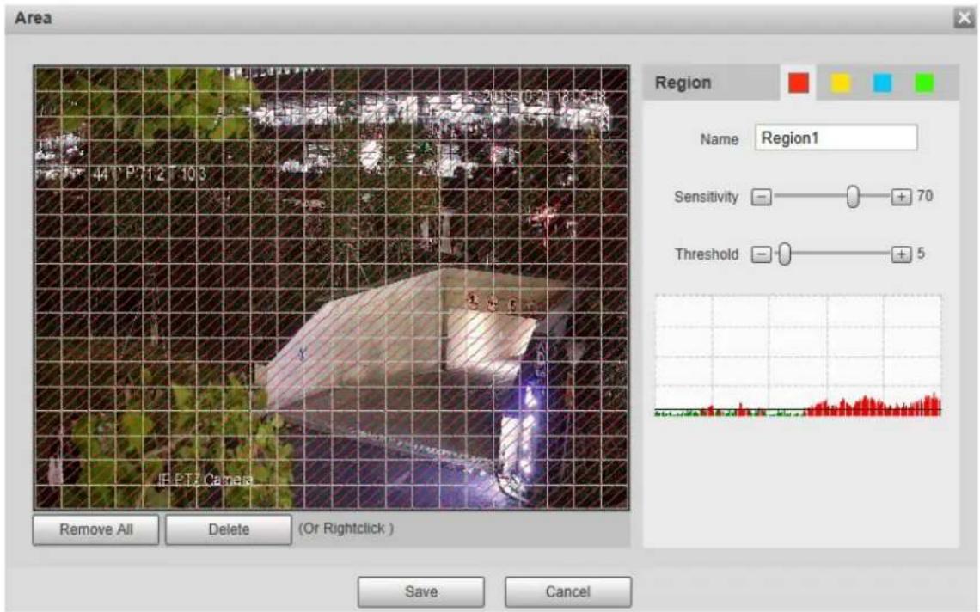This screenshot has width=980, height=612.
Task: Increase Threshold with the plus button
Action: point(901,254)
